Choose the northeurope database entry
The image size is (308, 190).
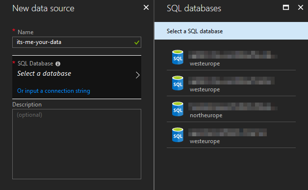[x=231, y=109]
